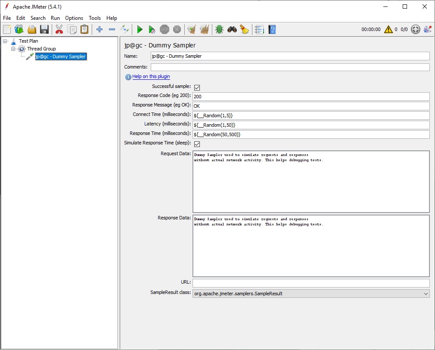This screenshot has width=435, height=350.
Task: Open search with the binoculars icon
Action: coord(232,29)
